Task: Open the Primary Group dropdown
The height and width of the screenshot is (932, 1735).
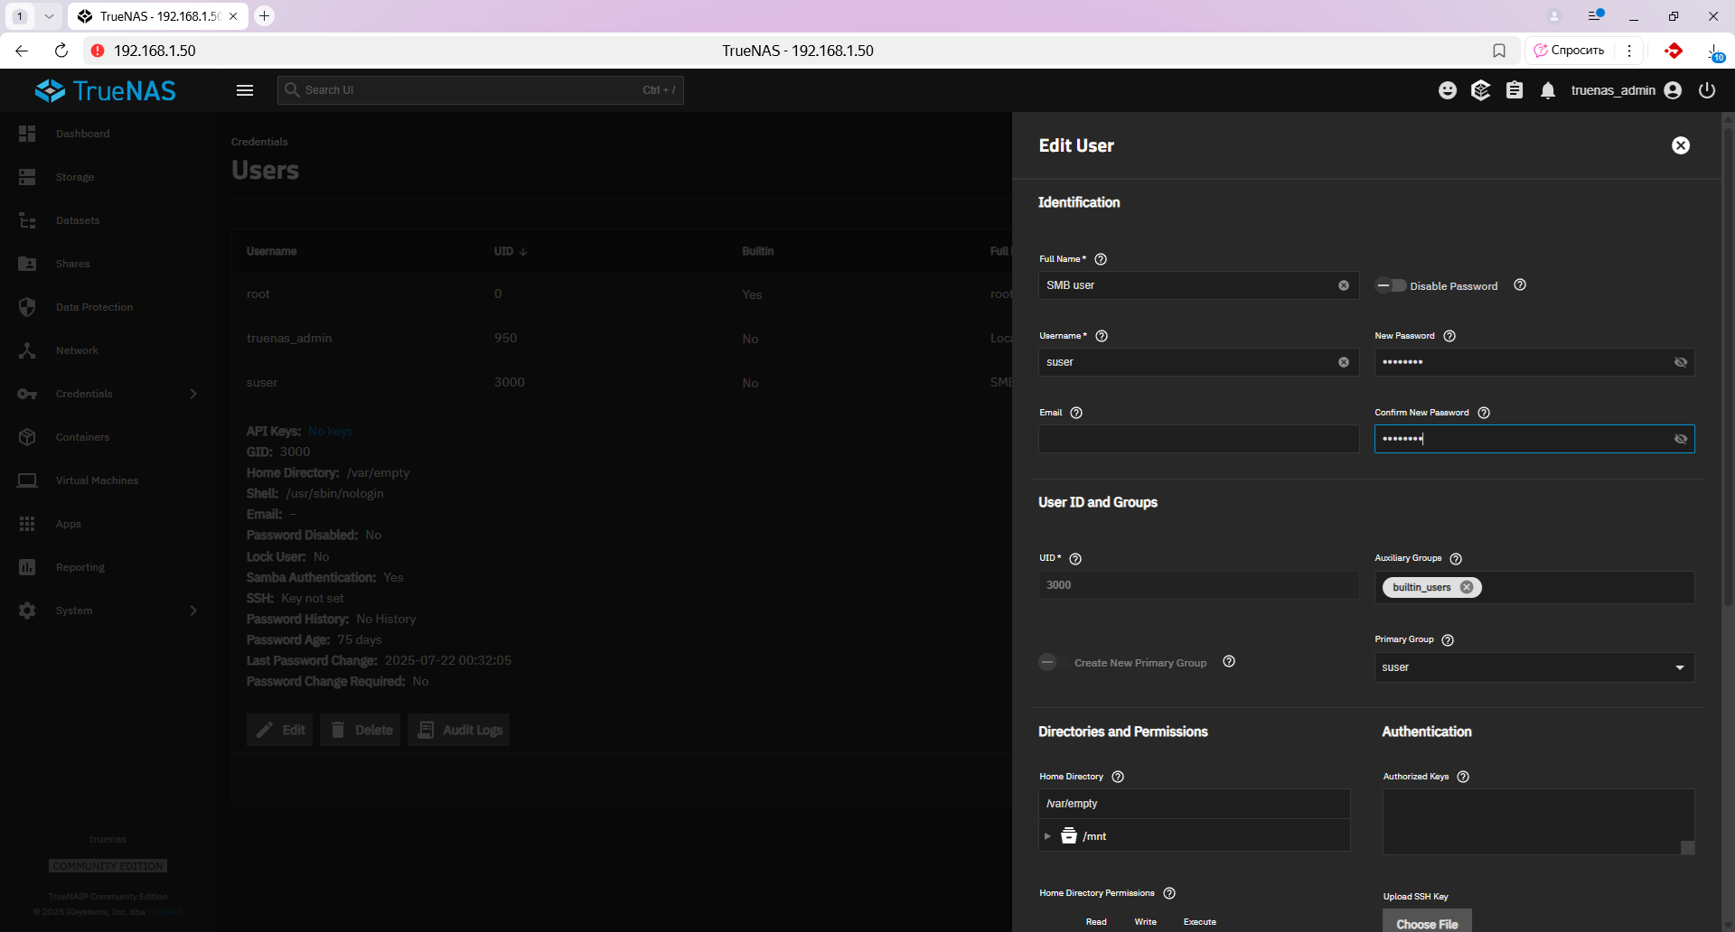Action: 1533,667
